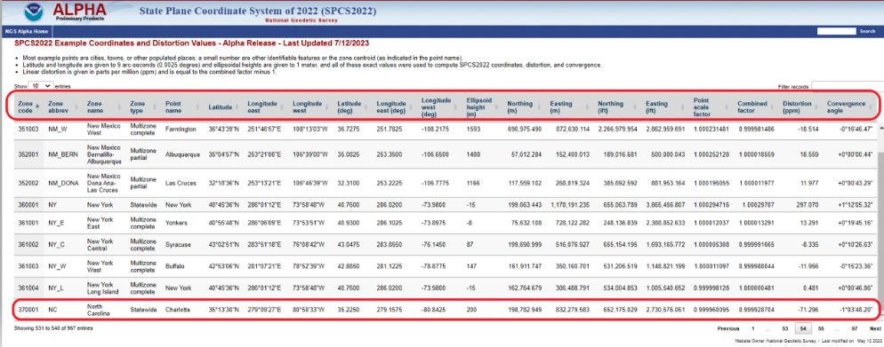Click the Search button in header
Image resolution: width=884 pixels, height=347 pixels.
[867, 31]
